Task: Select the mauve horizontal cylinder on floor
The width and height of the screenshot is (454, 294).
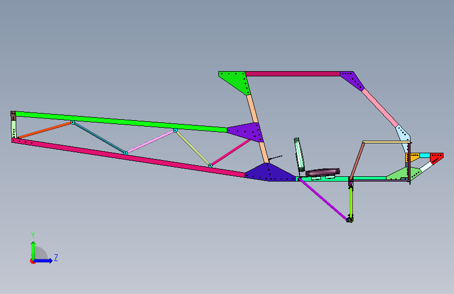Action: (x=323, y=172)
